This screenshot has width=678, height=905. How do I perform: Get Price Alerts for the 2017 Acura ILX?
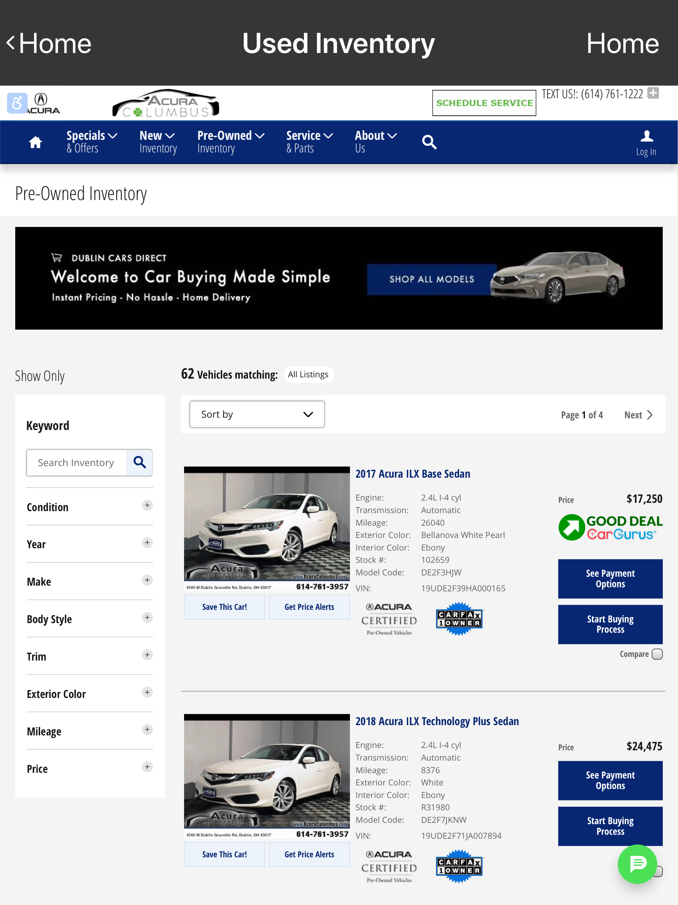(309, 607)
